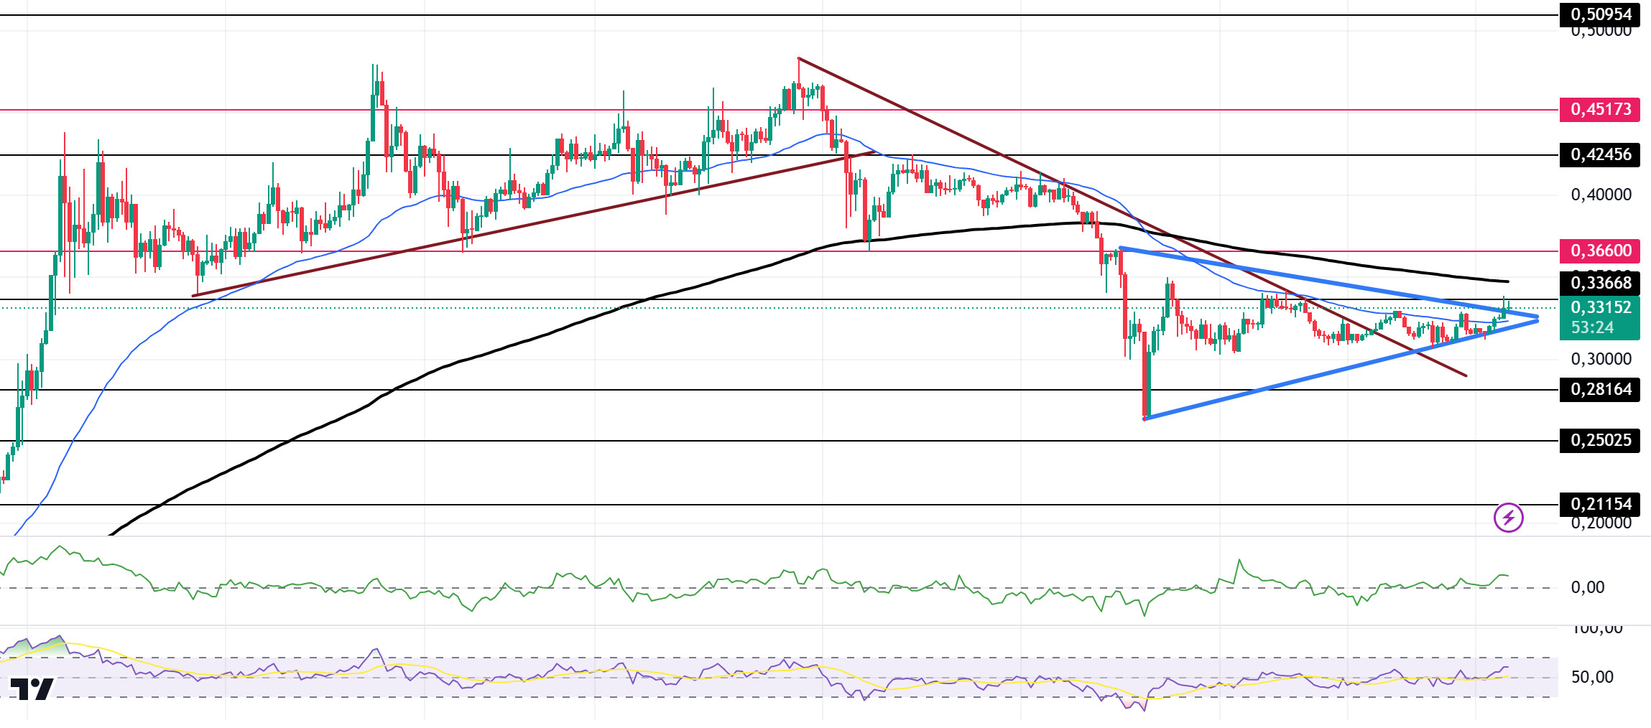Click the 53:24 countdown timer label
The width and height of the screenshot is (1651, 728).
point(1592,328)
